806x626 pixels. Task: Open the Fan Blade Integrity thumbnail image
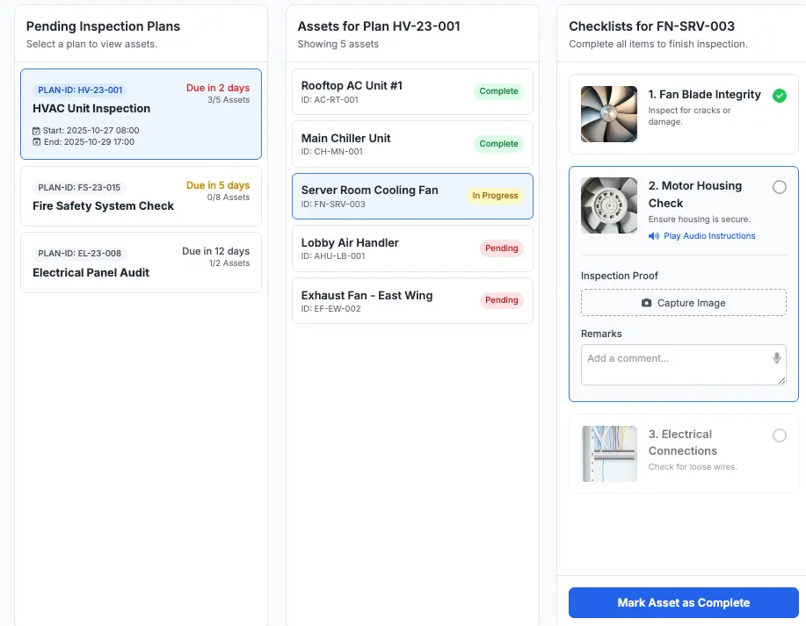coord(609,114)
